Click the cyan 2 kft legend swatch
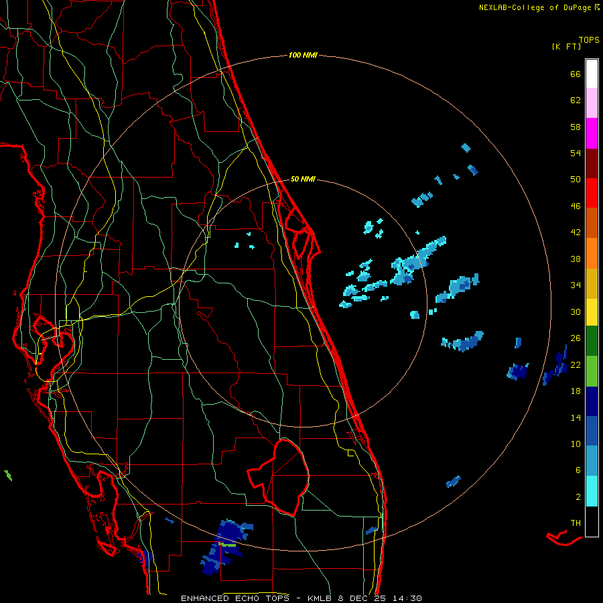Screen dimensions: 603x603 pos(592,491)
